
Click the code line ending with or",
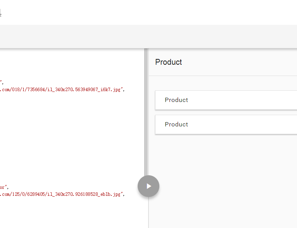tap(4, 187)
